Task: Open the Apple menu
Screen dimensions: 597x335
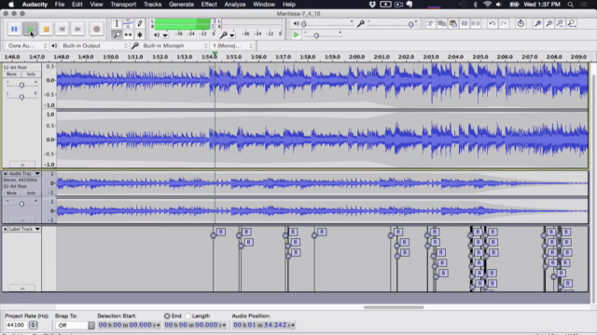Action: click(11, 4)
